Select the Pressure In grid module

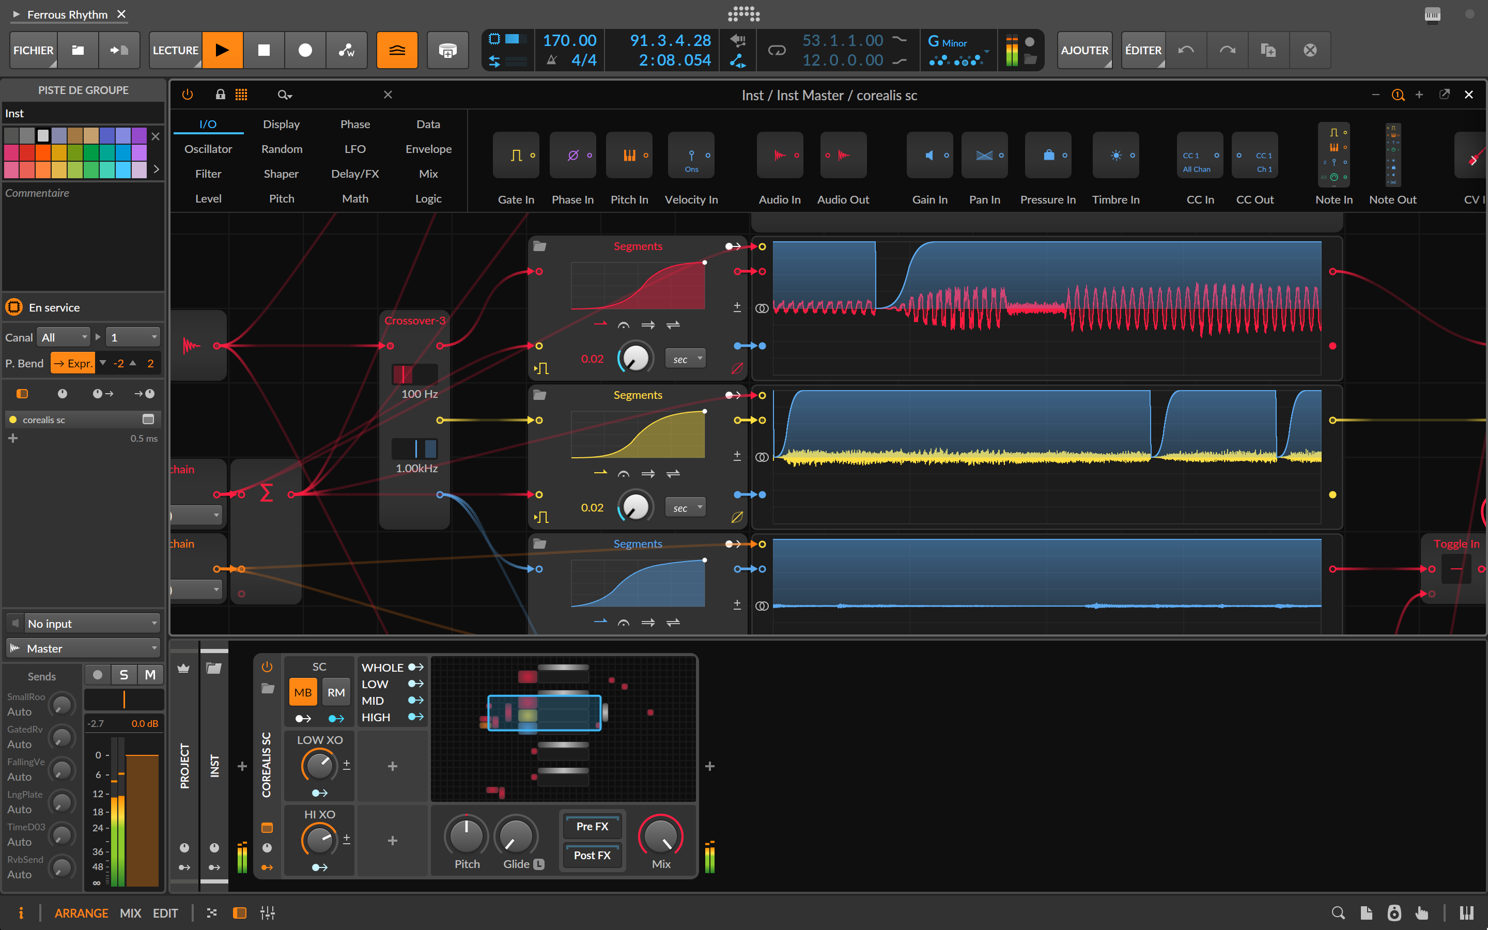1047,155
